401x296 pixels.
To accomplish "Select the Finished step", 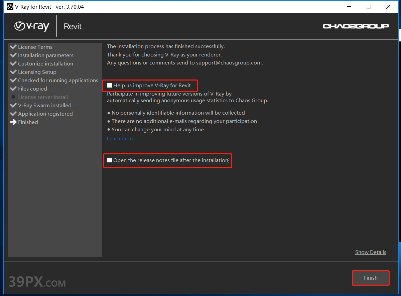I will [28, 122].
